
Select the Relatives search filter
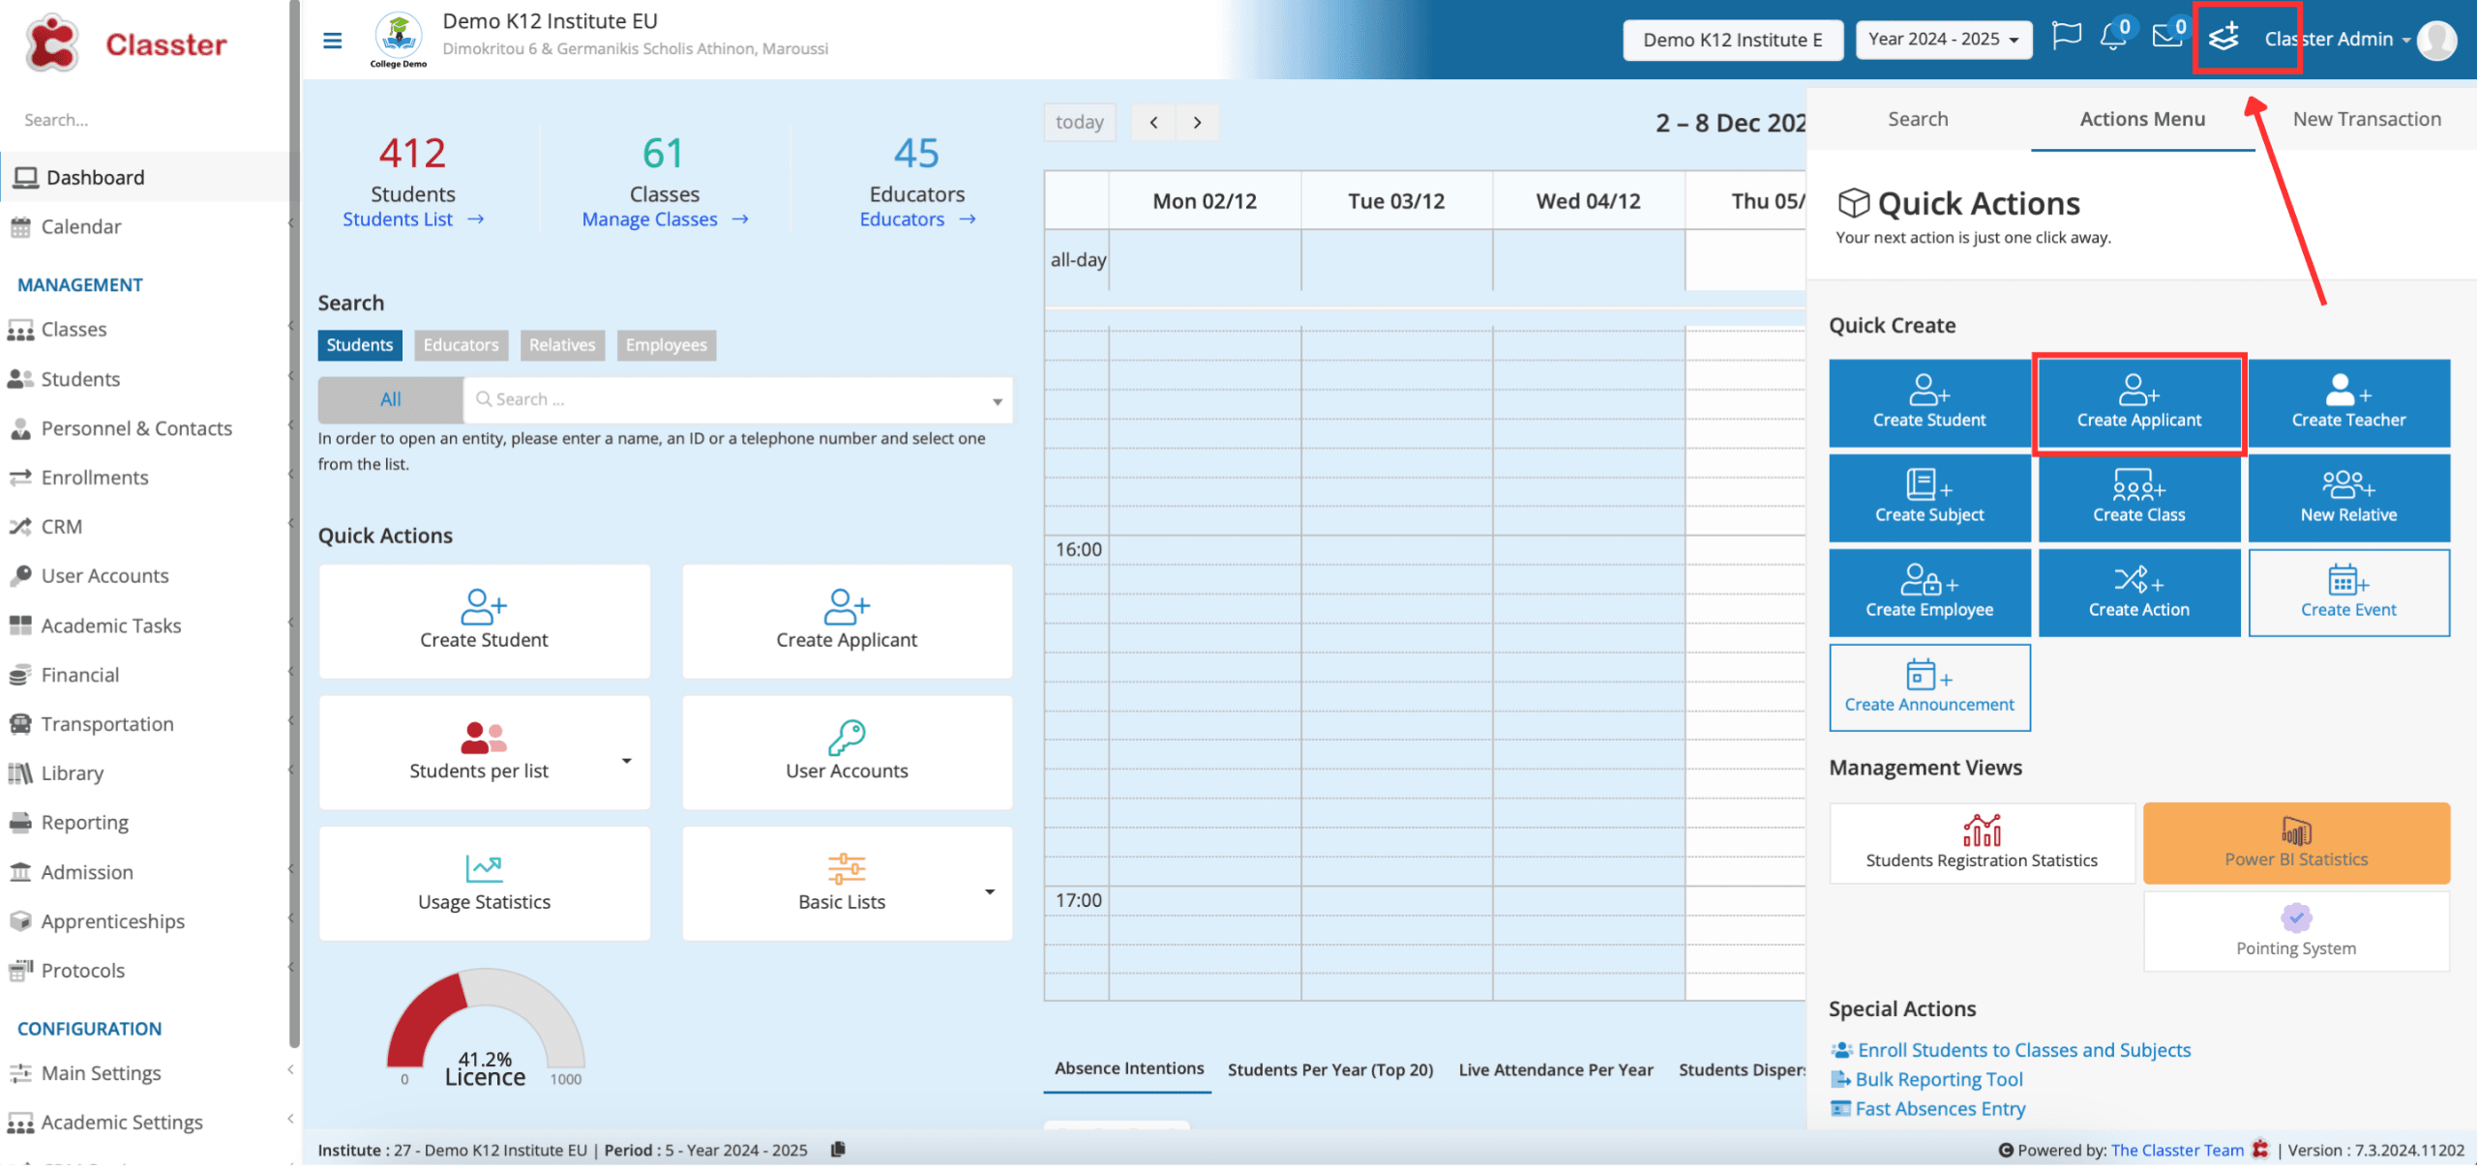(562, 345)
